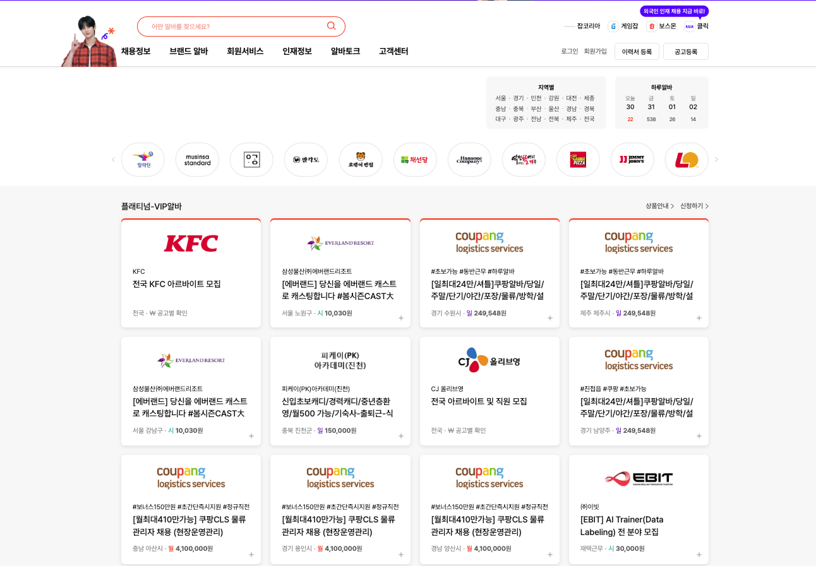
Task: Select 서울 in the 지역별 panel
Action: (x=501, y=98)
